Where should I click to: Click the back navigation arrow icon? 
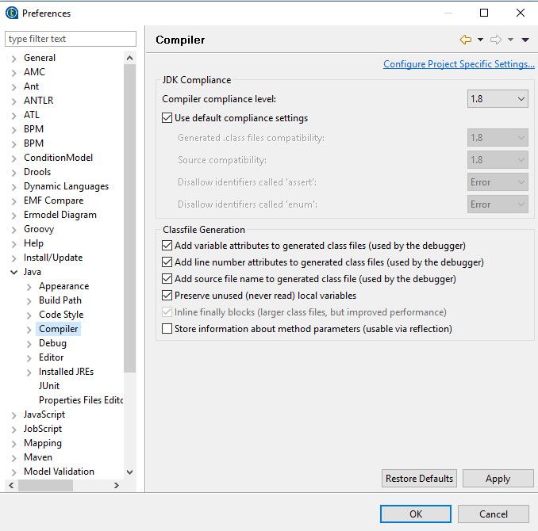point(466,40)
